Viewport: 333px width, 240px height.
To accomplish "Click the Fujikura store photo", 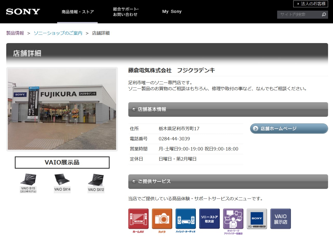I will (62, 109).
